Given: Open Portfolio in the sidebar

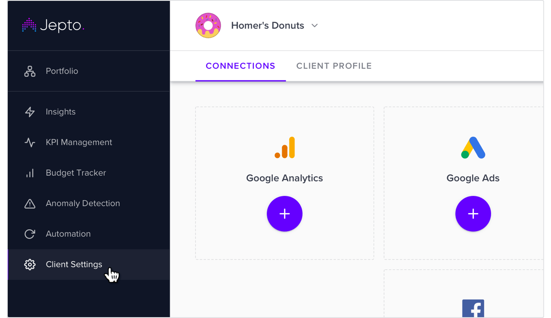Looking at the screenshot, I should 89,71.
